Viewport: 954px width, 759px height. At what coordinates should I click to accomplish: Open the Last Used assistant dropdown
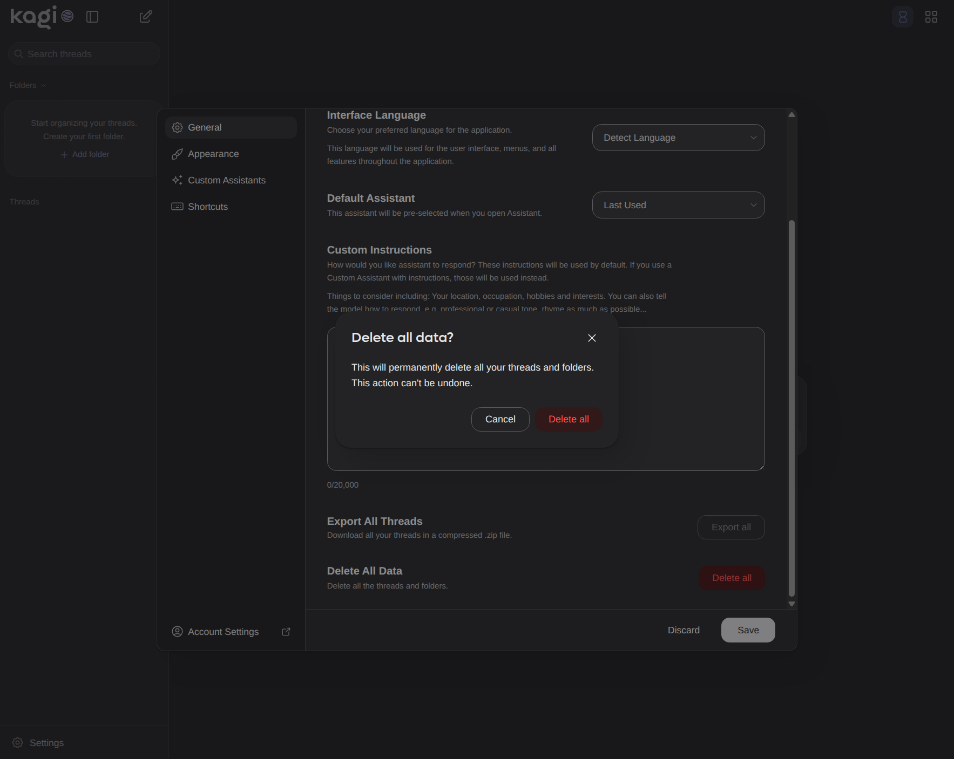click(679, 205)
